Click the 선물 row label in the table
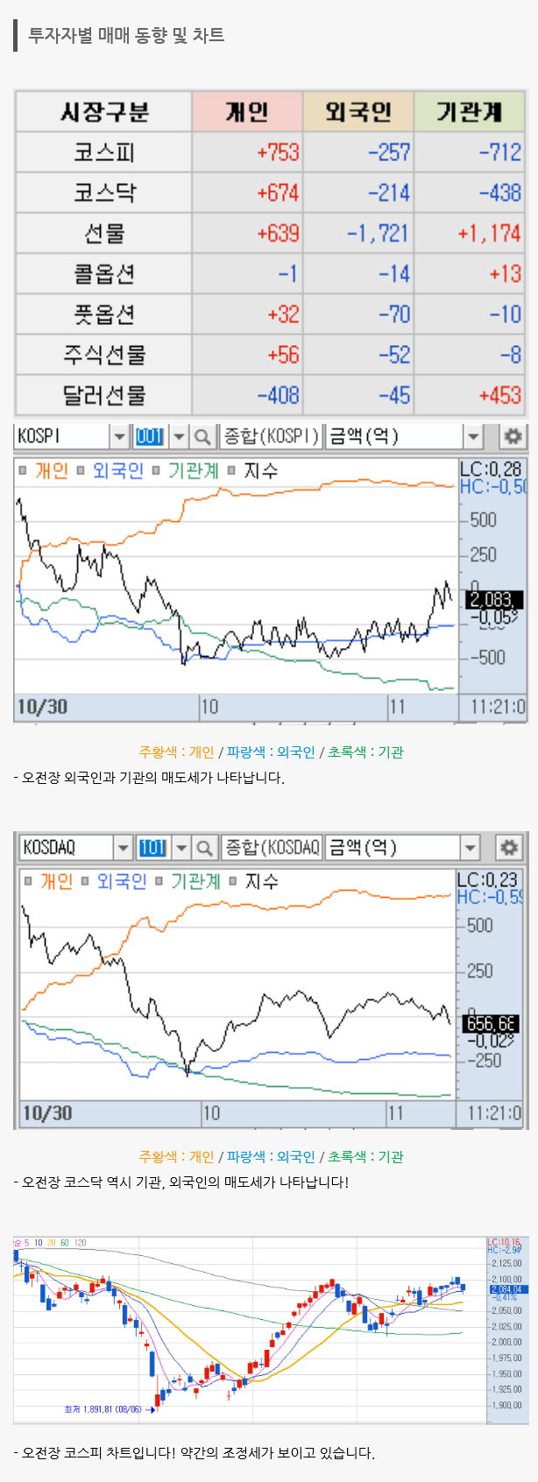This screenshot has width=538, height=1482. click(103, 233)
